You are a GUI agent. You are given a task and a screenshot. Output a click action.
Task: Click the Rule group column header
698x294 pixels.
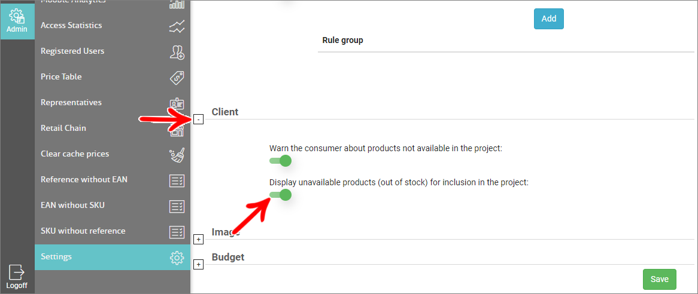tap(343, 41)
